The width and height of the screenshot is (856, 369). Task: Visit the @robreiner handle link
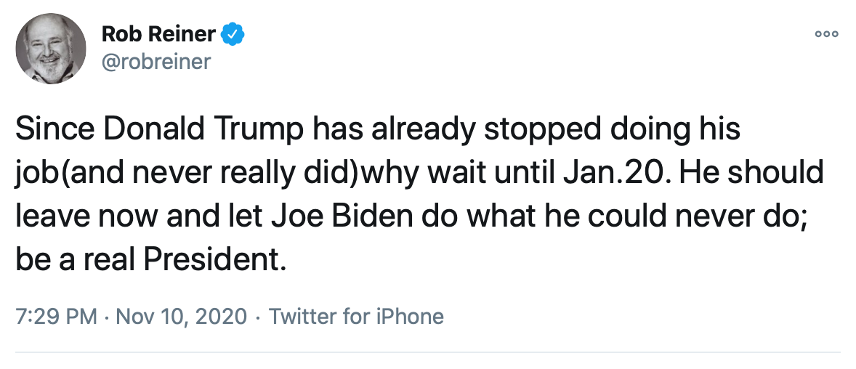(156, 62)
